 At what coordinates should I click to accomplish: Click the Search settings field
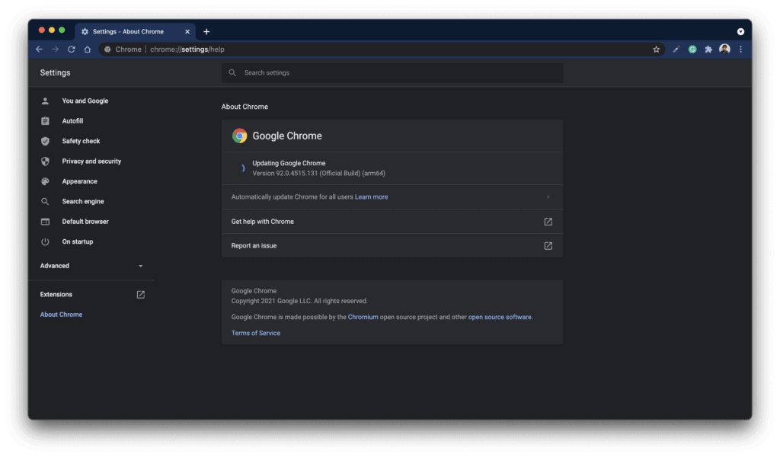pyautogui.click(x=392, y=72)
